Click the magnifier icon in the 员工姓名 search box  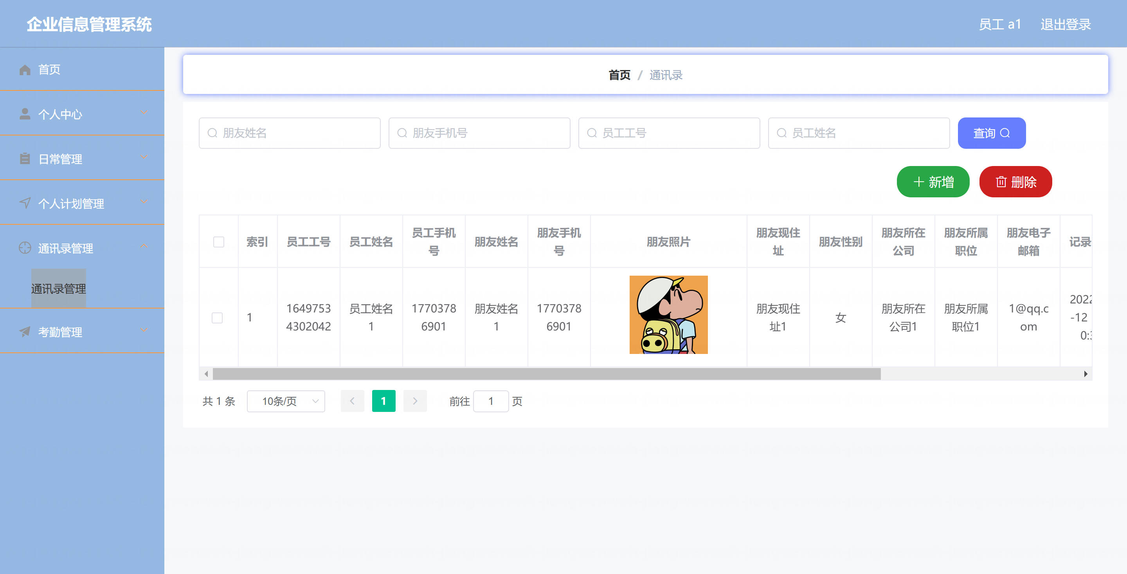782,133
